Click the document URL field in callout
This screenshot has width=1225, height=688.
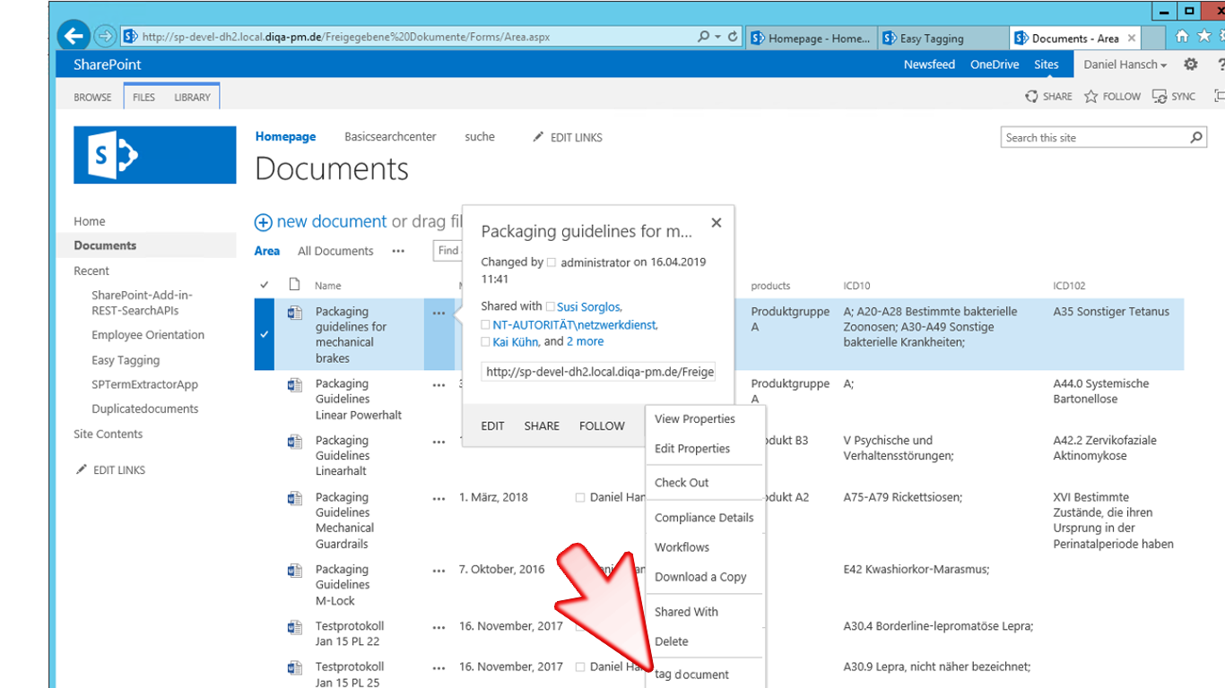598,372
